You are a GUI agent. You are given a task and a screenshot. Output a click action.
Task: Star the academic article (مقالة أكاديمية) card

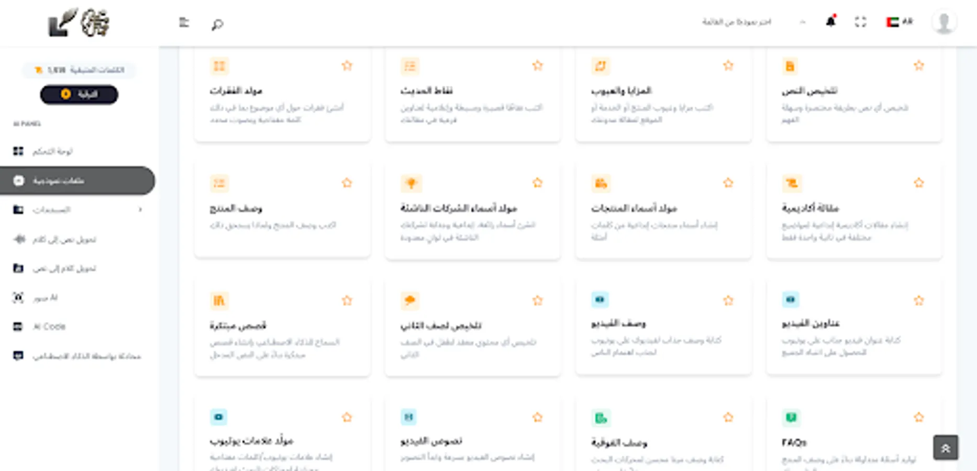(918, 183)
